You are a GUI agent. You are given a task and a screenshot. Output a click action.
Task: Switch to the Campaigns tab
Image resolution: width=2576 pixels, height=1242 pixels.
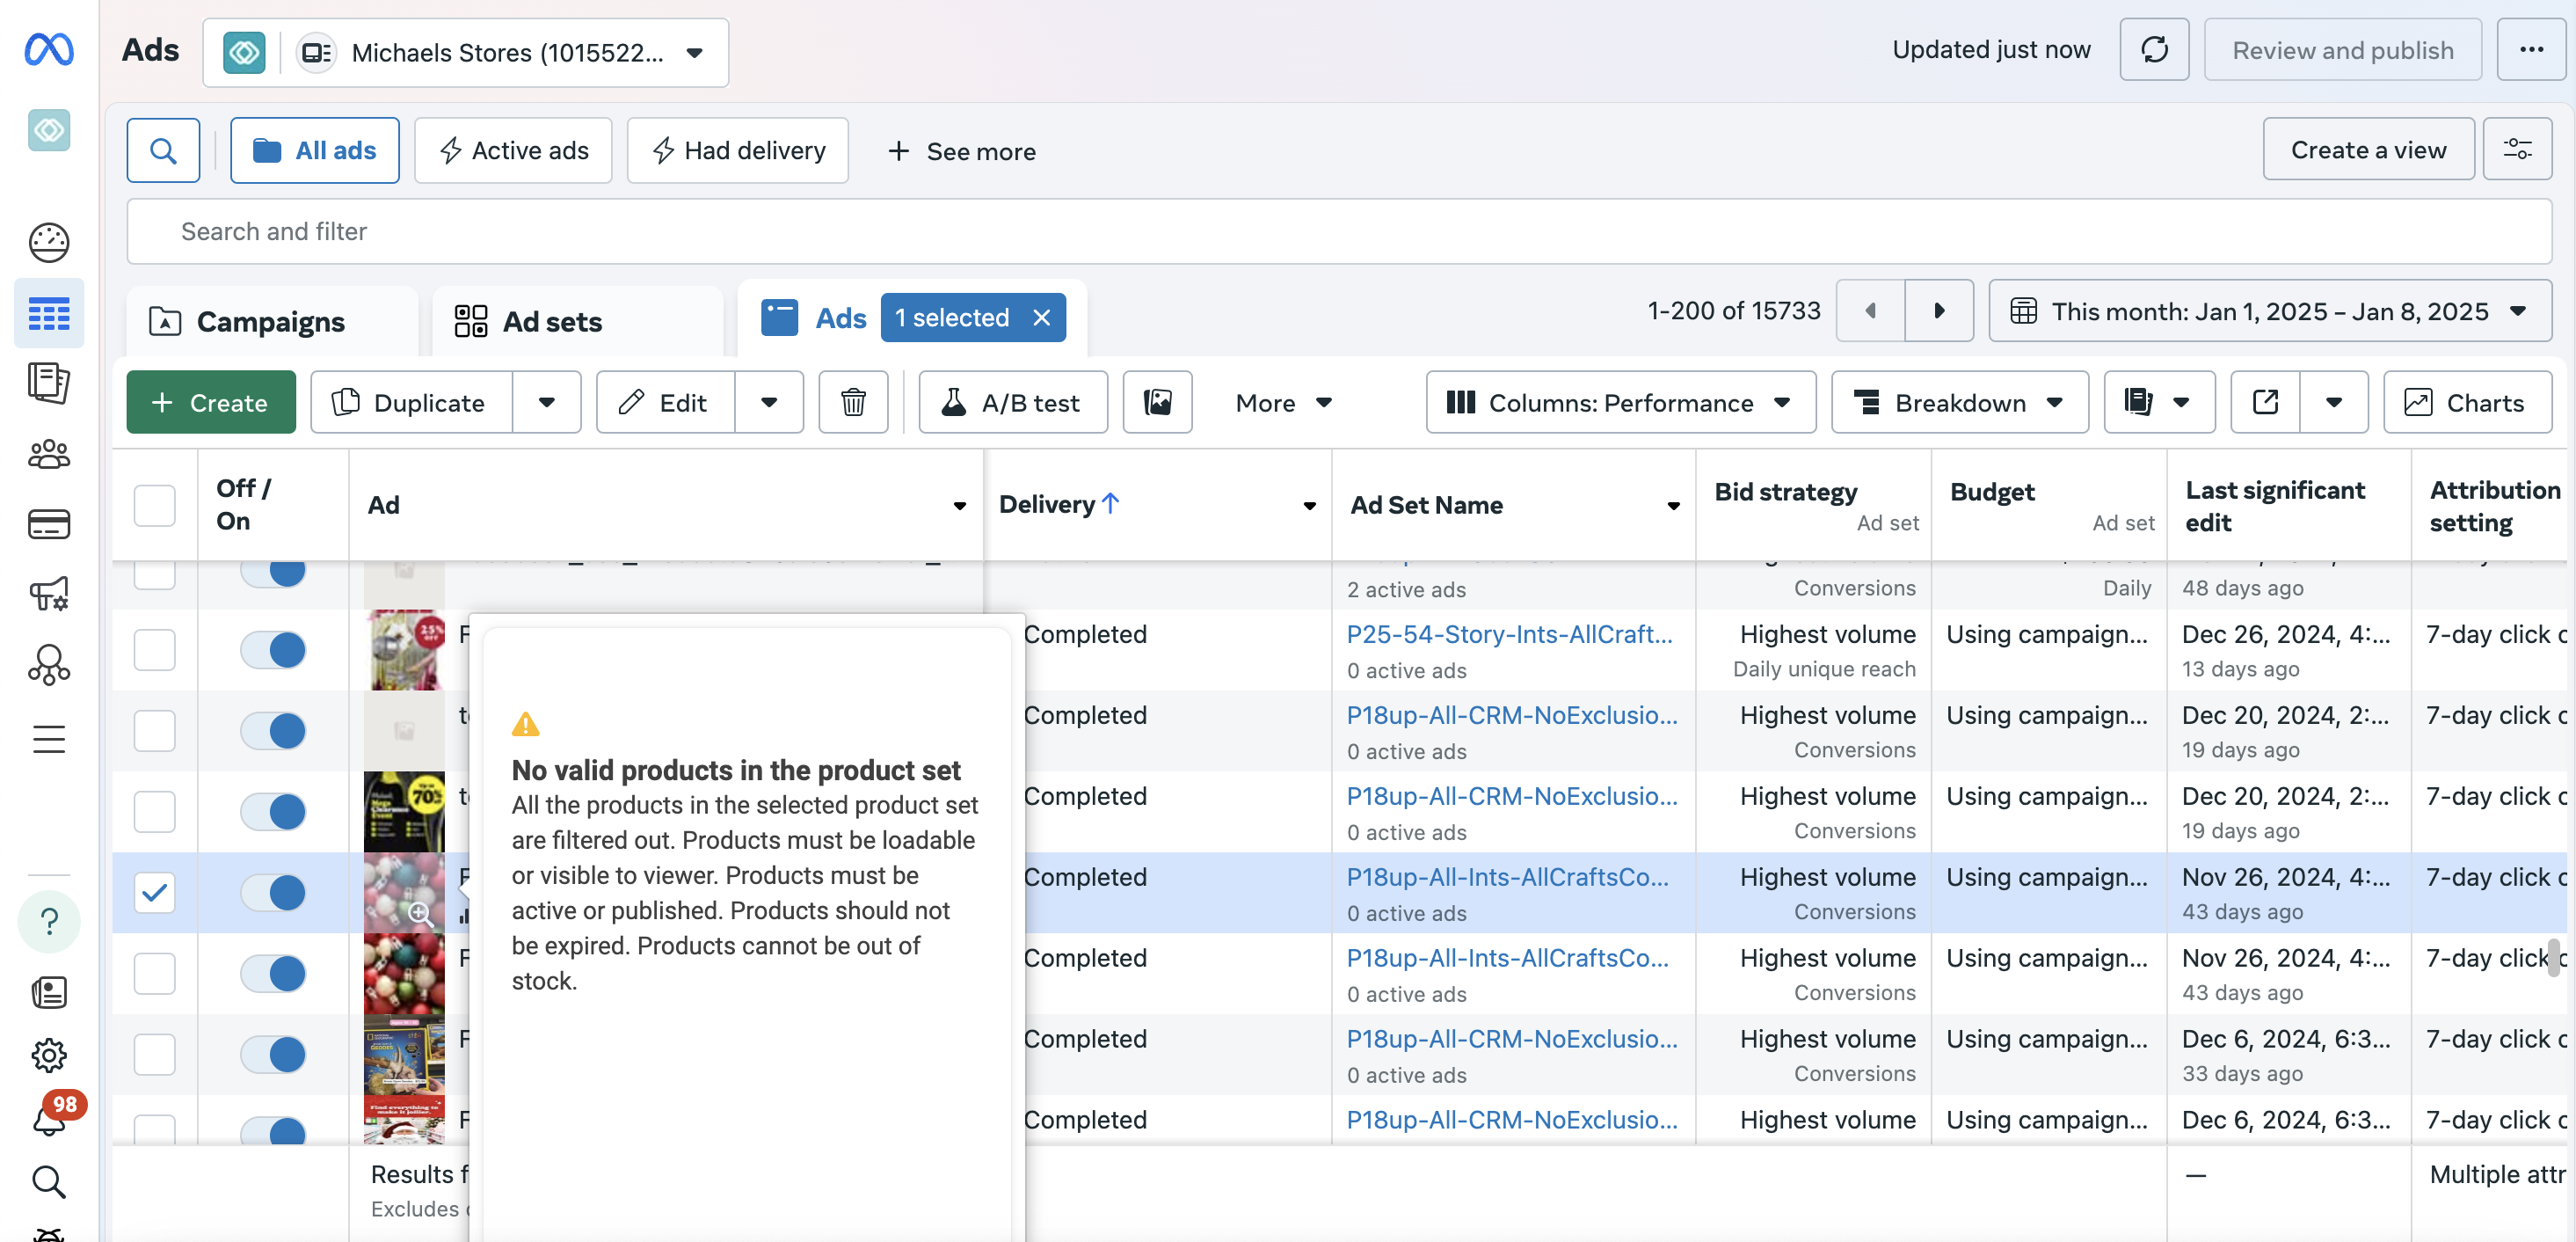click(x=270, y=321)
